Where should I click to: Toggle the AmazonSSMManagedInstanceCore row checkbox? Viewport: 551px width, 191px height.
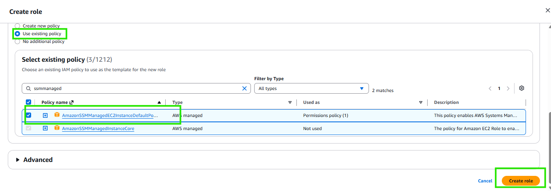point(28,128)
